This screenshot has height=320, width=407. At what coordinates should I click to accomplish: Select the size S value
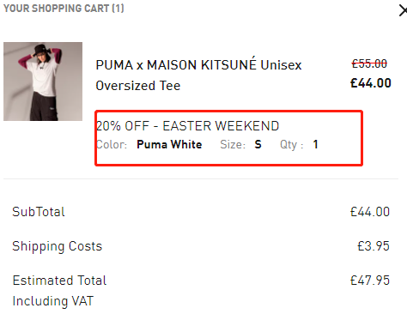(x=258, y=144)
